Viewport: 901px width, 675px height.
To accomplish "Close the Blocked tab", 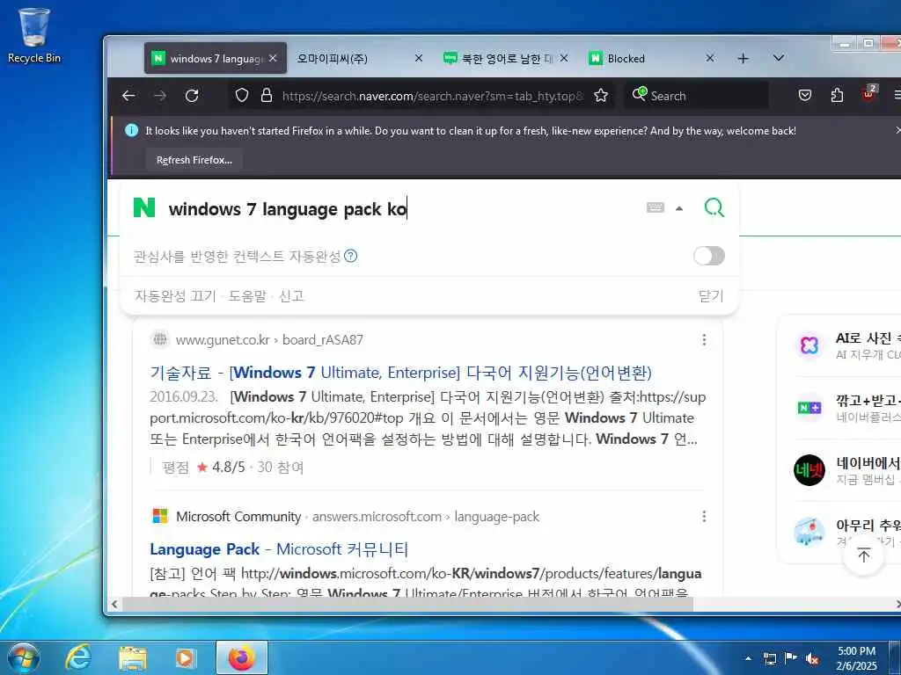I will pos(710,58).
